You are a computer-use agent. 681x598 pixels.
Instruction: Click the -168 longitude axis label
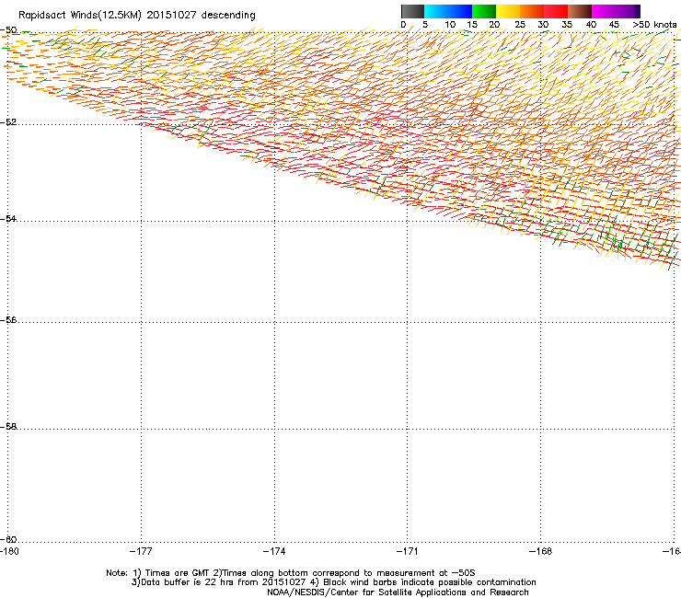tap(541, 551)
